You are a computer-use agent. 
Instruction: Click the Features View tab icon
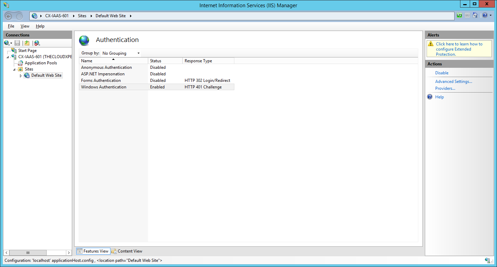tap(80, 251)
